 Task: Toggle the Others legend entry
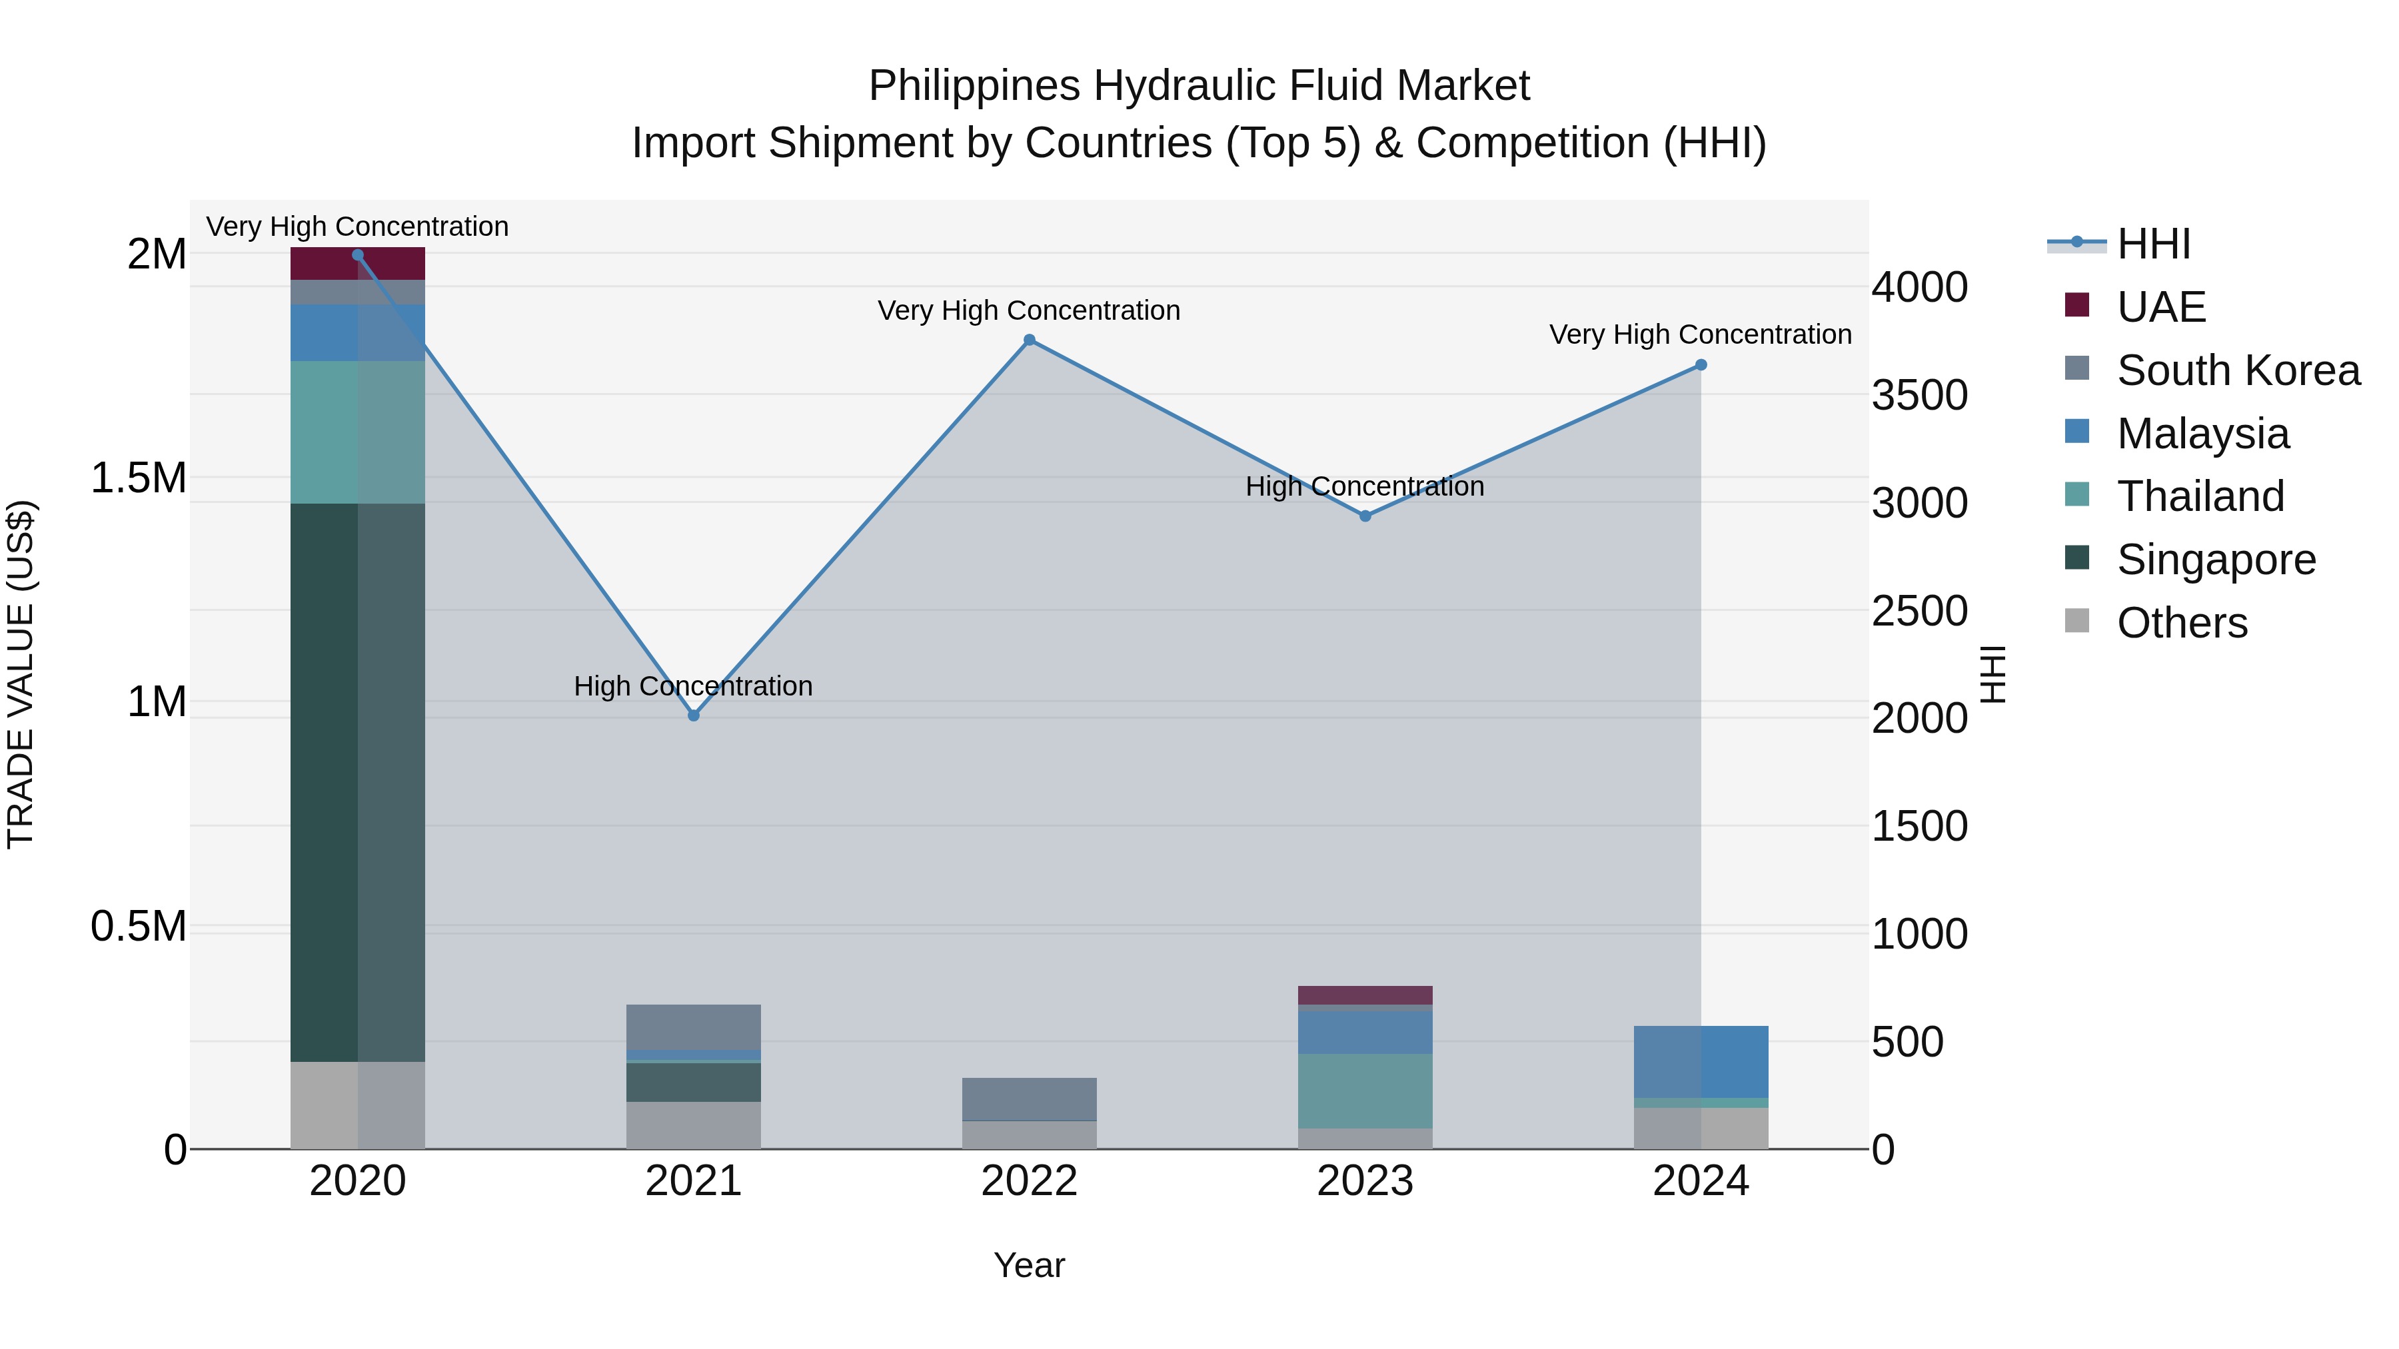point(2156,622)
